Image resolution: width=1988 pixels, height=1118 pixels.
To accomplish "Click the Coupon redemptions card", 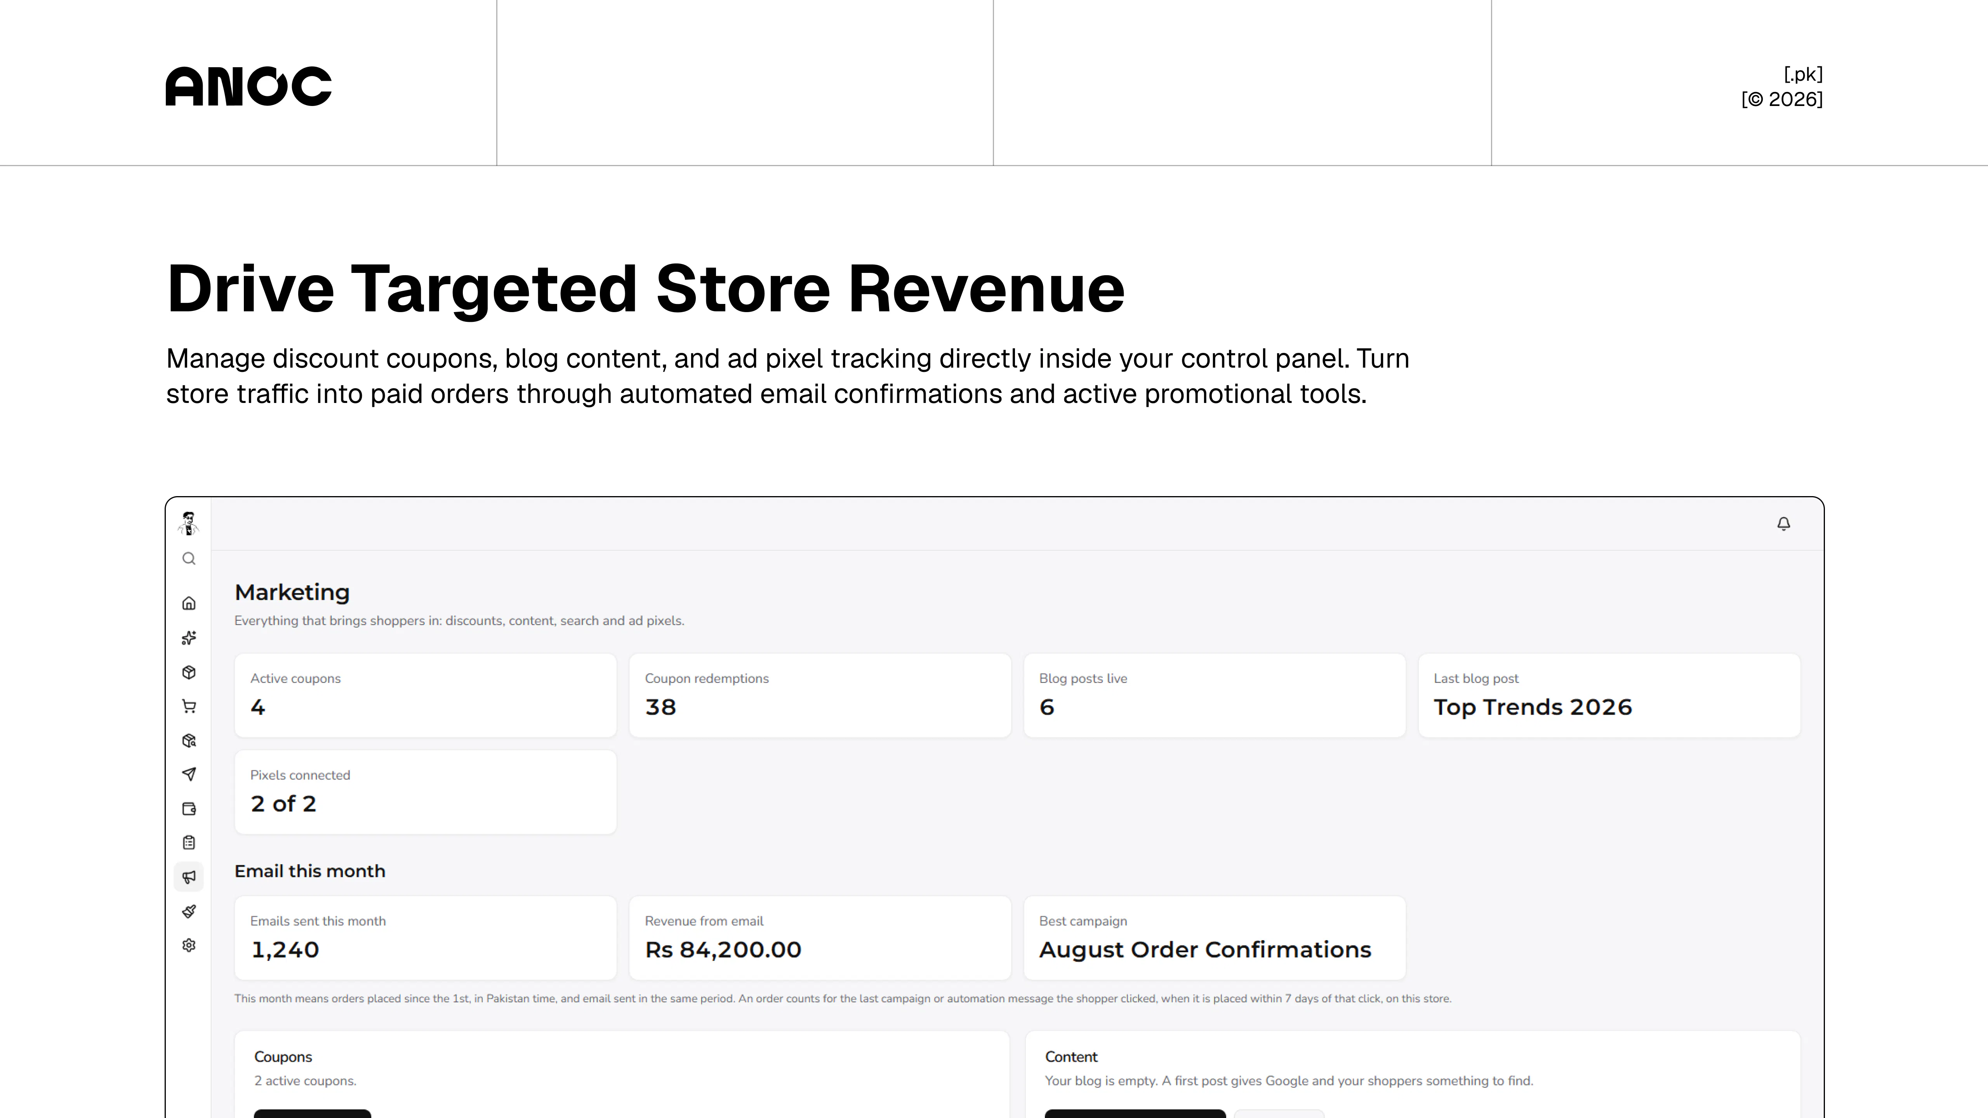I will (820, 695).
